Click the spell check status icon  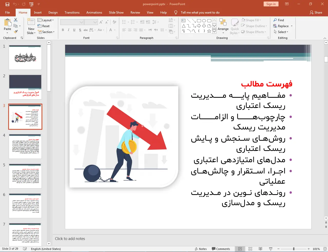(x=25, y=249)
